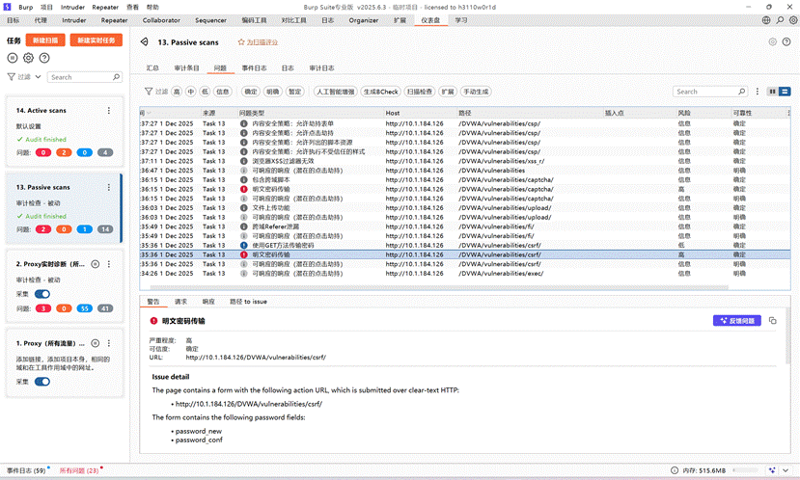Click the Burp logo icon in title bar

[x=7, y=7]
